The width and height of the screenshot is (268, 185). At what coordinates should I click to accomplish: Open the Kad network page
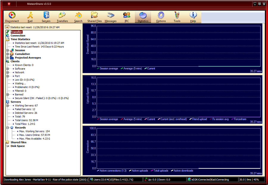pos(30,17)
